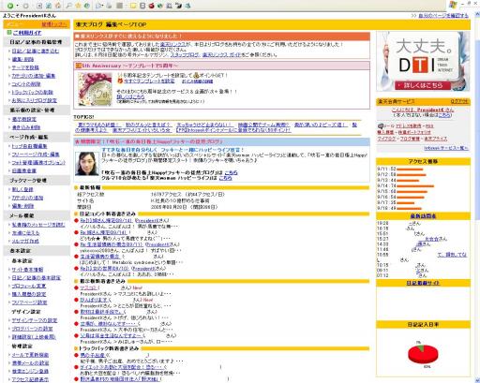Open 携帯メールの設定 sidebar link

point(30,363)
